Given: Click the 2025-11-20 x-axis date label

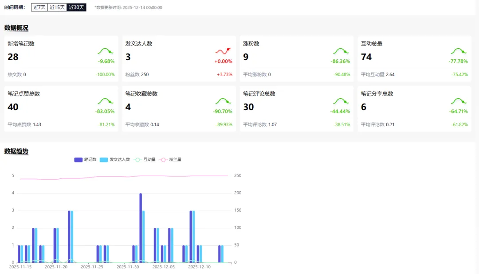Looking at the screenshot, I should point(56,266).
